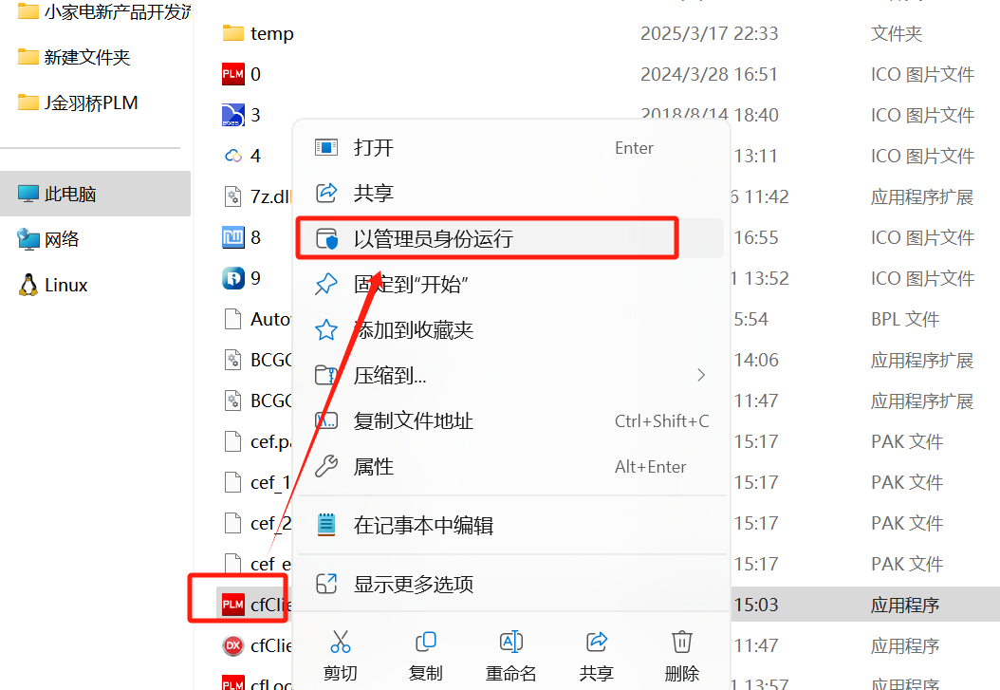The height and width of the screenshot is (690, 1000).
Task: Click the Delete trash can icon
Action: [682, 642]
